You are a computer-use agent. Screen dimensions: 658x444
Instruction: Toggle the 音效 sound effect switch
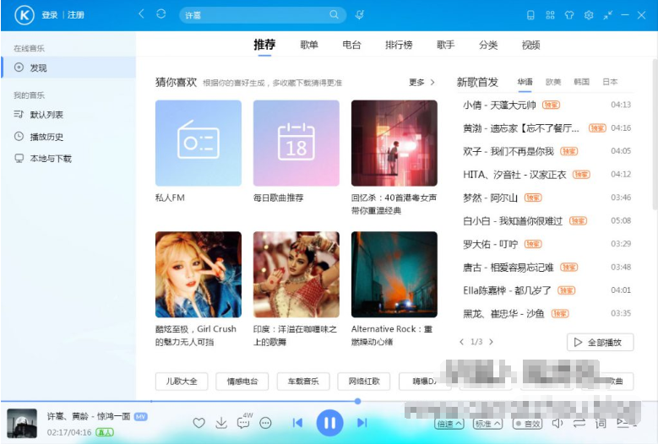528,424
